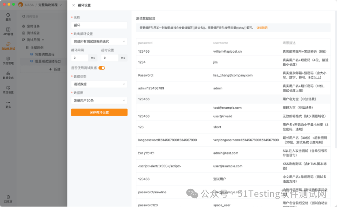Click the 循环间隔 ms input
The image size is (337, 207).
80,58
